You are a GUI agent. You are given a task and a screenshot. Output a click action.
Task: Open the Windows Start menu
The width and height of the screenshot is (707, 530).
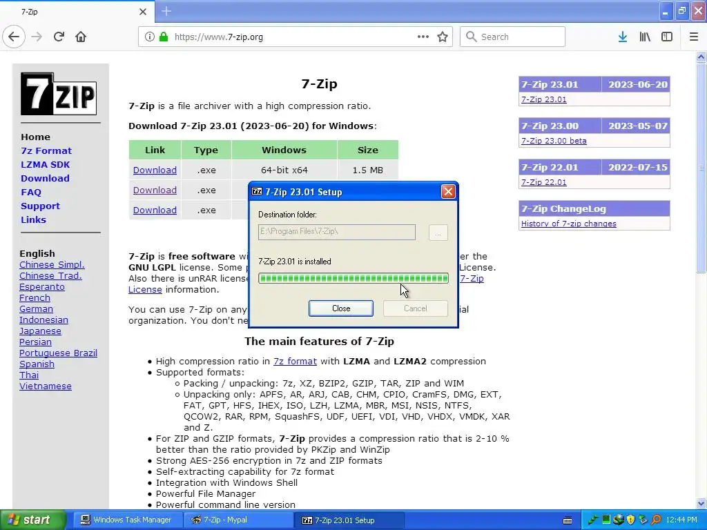pyautogui.click(x=32, y=520)
